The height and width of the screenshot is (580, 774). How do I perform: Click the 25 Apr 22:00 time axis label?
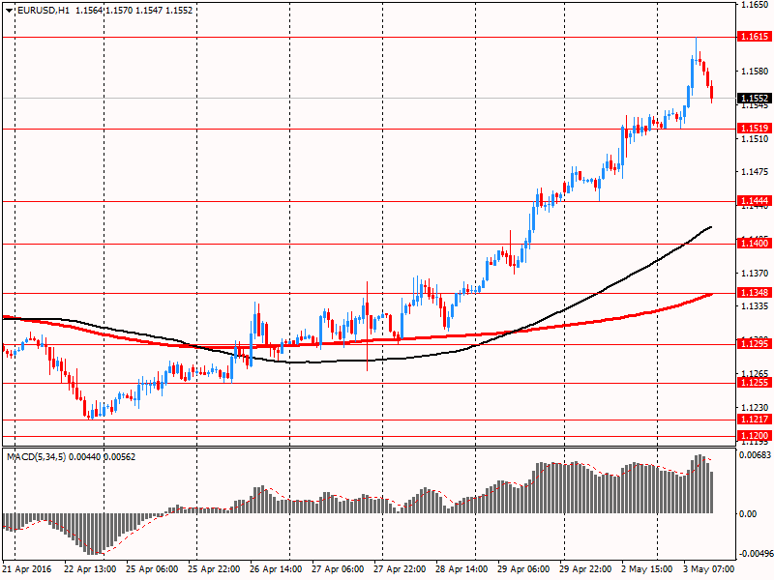point(214,569)
